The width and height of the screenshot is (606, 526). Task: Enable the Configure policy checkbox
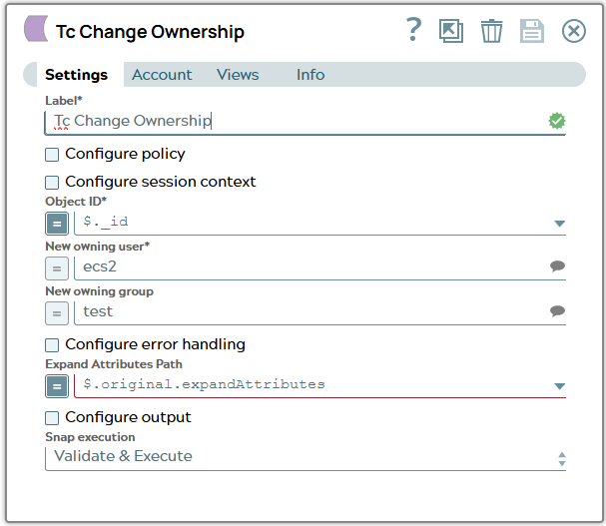click(x=52, y=155)
